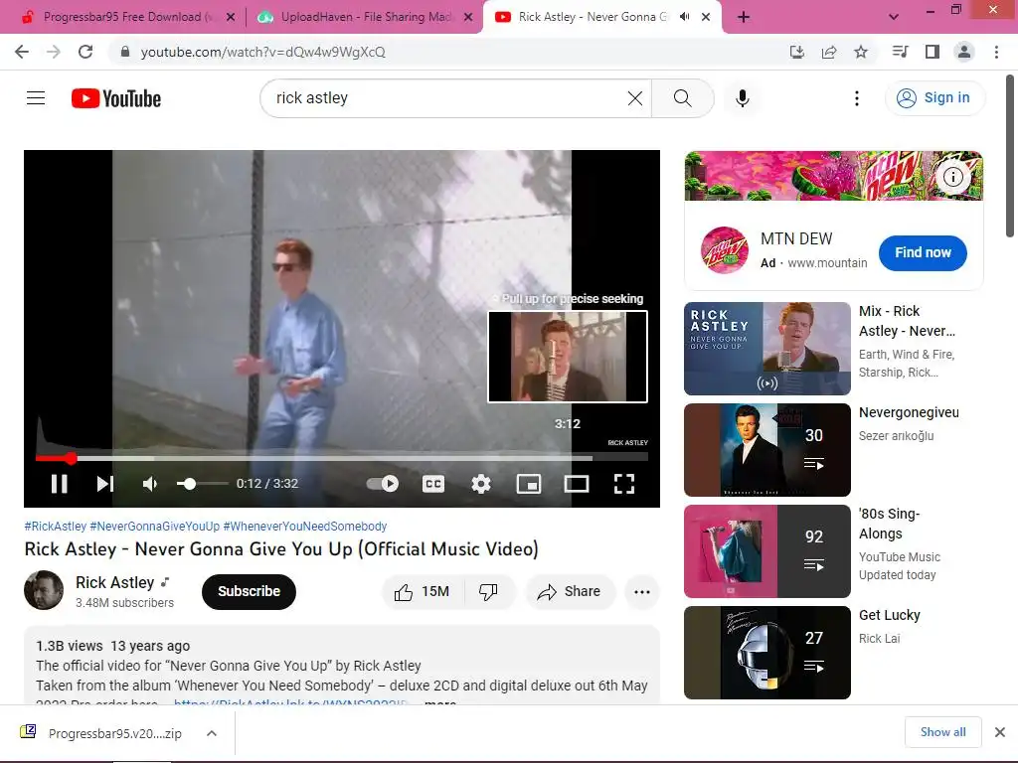Screen dimensions: 1018x763
Task: Close the UploadHaven tab
Action: (x=468, y=17)
